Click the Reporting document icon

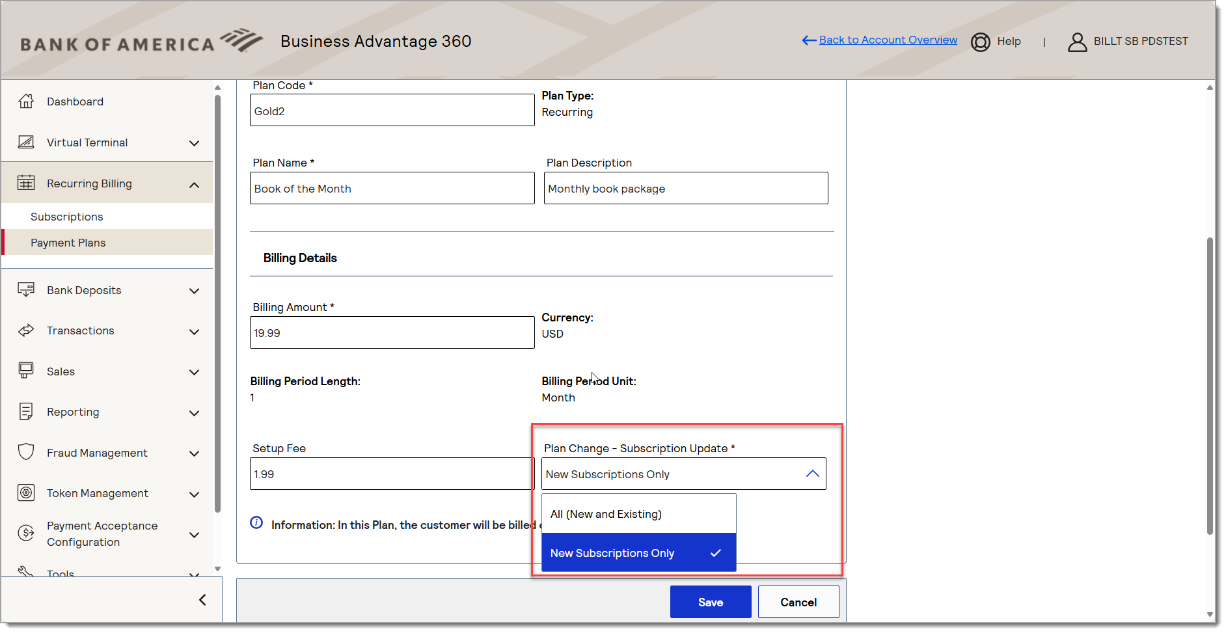(x=26, y=411)
